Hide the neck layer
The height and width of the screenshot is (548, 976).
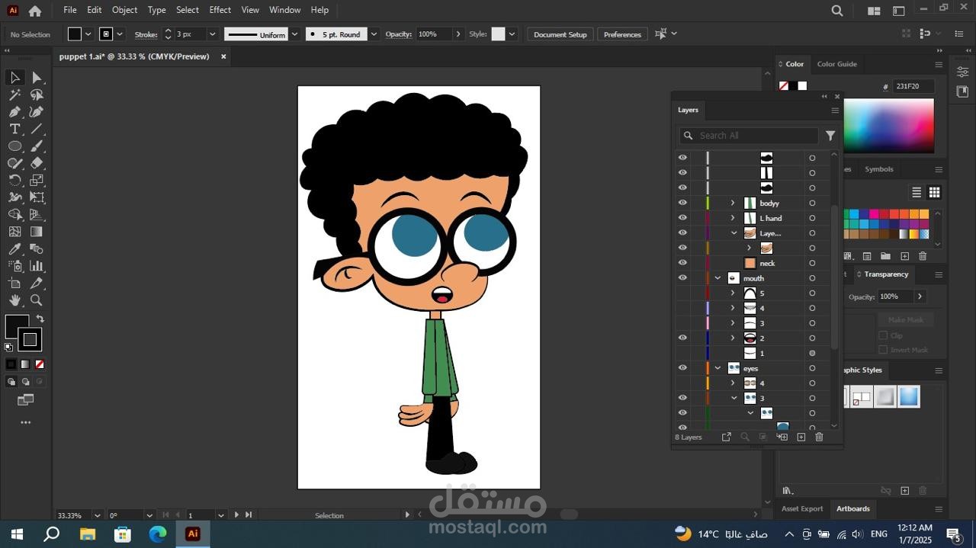pos(682,263)
